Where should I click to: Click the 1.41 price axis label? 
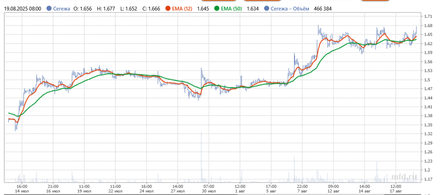click(x=428, y=107)
